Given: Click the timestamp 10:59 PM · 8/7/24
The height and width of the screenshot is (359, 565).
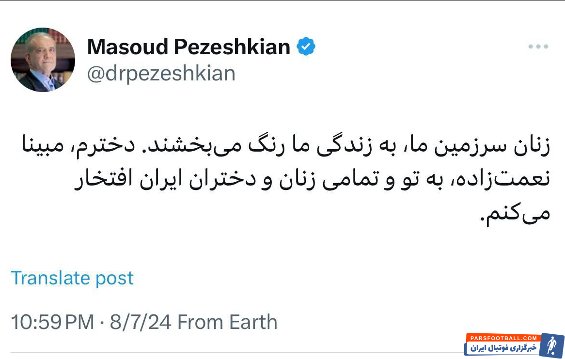Looking at the screenshot, I should coord(91,322).
